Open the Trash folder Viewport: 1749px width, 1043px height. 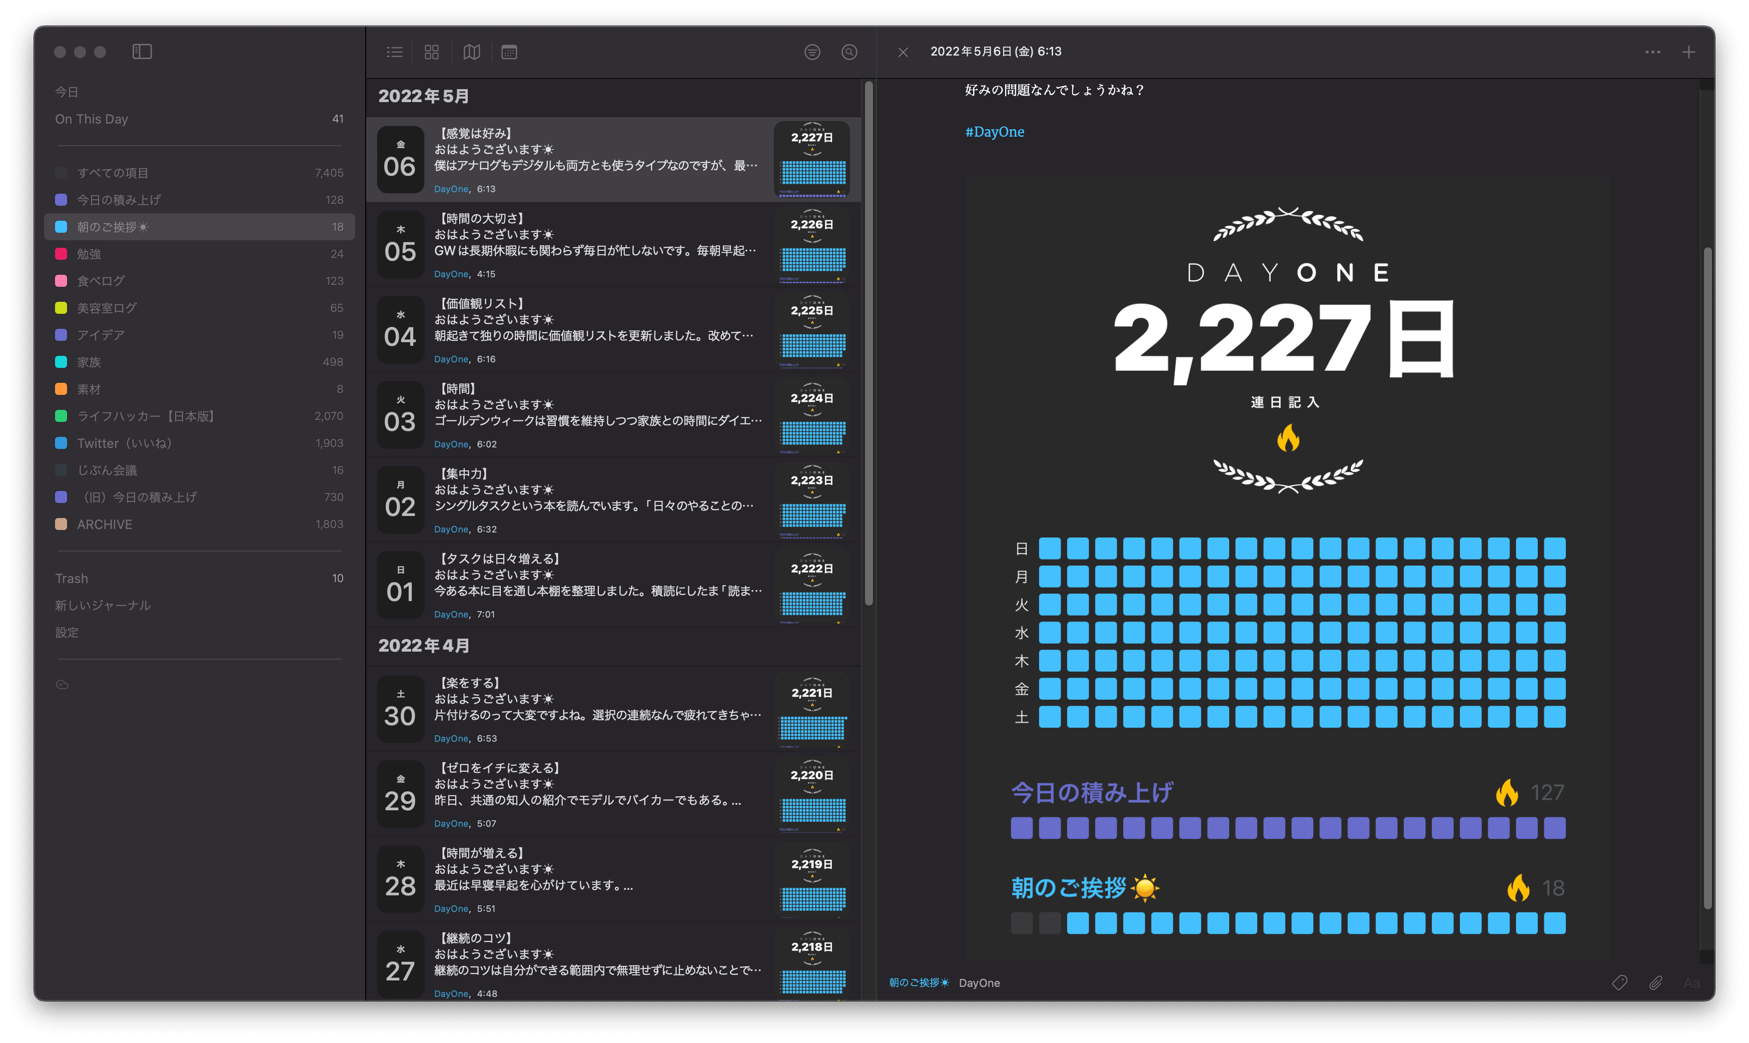pyautogui.click(x=200, y=579)
